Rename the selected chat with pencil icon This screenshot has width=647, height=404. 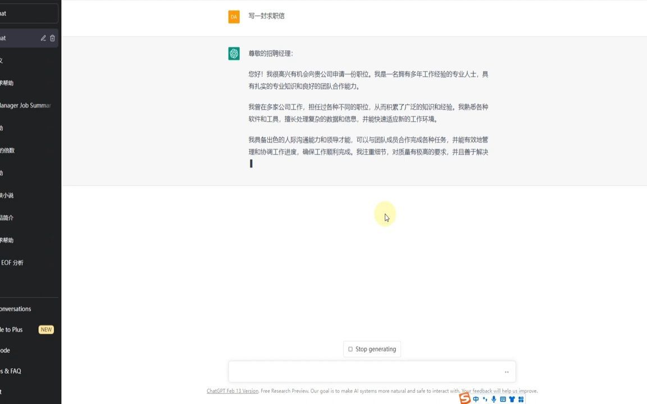pyautogui.click(x=43, y=38)
